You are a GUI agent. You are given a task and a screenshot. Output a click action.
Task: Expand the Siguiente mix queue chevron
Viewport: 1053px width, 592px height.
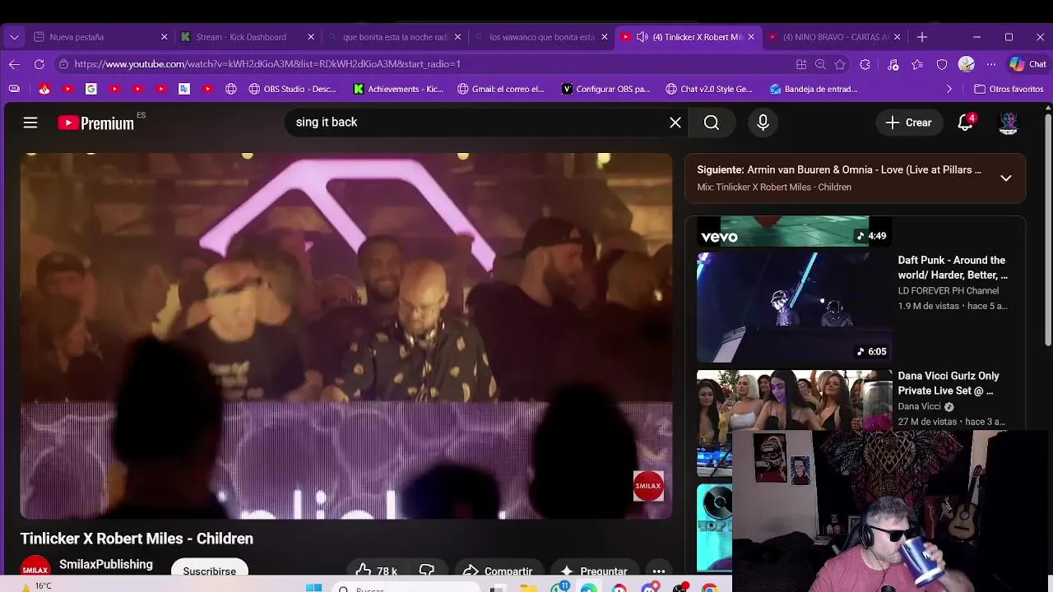[1005, 178]
